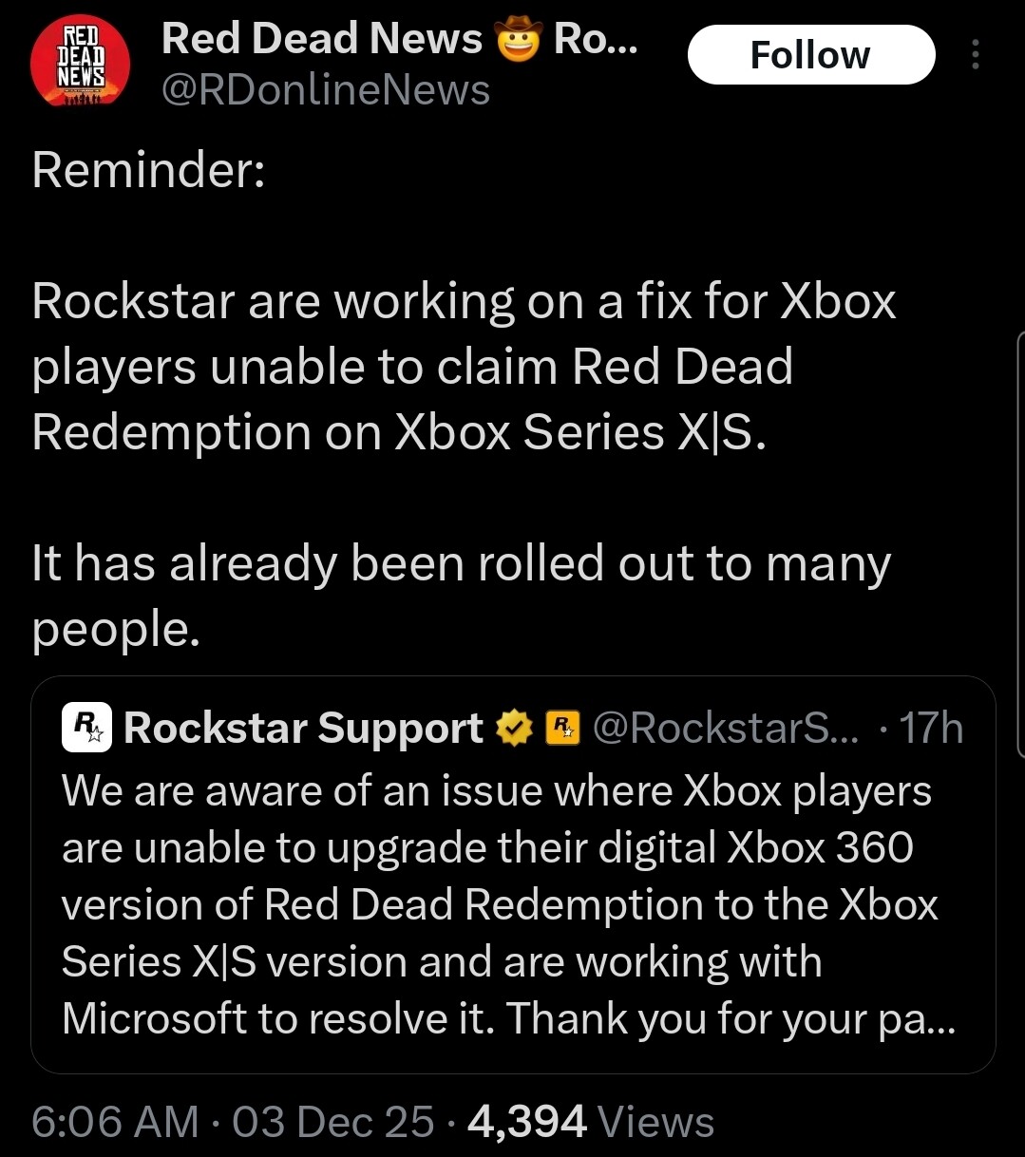Click the Red Dead News display name

tap(322, 39)
